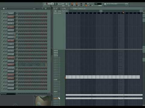The width and height of the screenshot is (145, 108).
Task: Toggle the last step of the topmost channel
Action: [46, 13]
